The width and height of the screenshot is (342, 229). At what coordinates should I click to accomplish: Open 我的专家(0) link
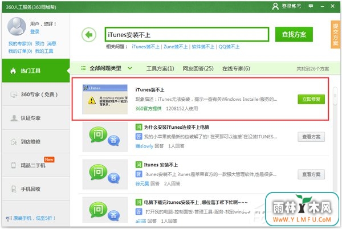[20, 43]
